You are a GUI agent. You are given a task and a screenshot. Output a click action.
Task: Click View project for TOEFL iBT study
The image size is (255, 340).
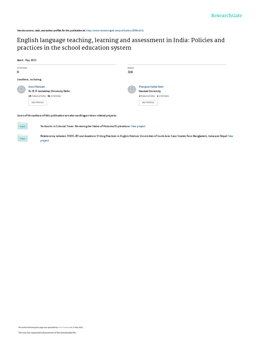(230, 136)
